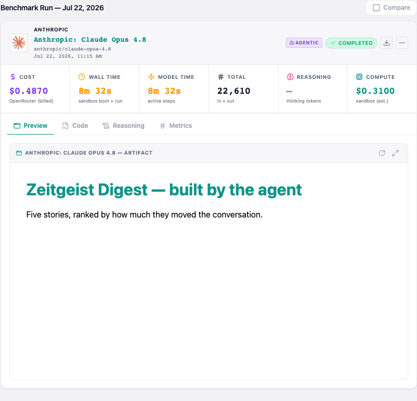Screen dimensions: 417x401
Task: Click the Jul 22, 2026, 11:15 AM timestamp
Action: coord(68,56)
